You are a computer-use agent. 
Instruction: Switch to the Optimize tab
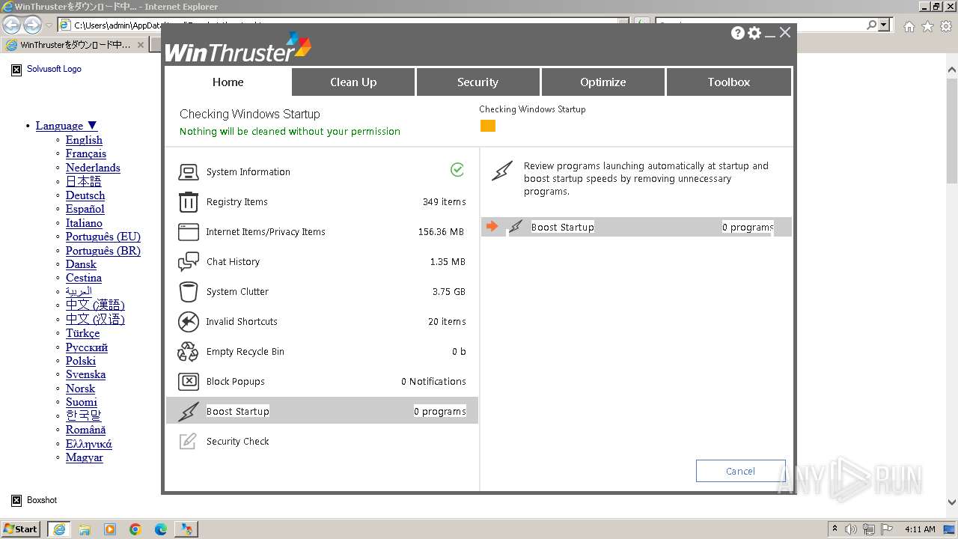[x=602, y=82]
